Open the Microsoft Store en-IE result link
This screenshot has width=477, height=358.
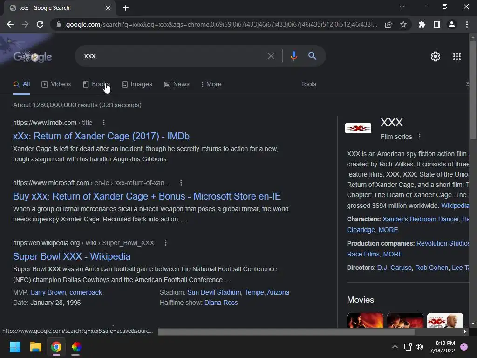pyautogui.click(x=147, y=196)
